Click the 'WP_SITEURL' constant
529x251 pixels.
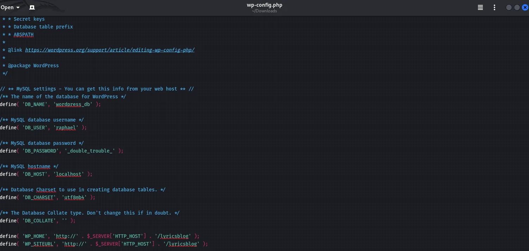point(39,244)
